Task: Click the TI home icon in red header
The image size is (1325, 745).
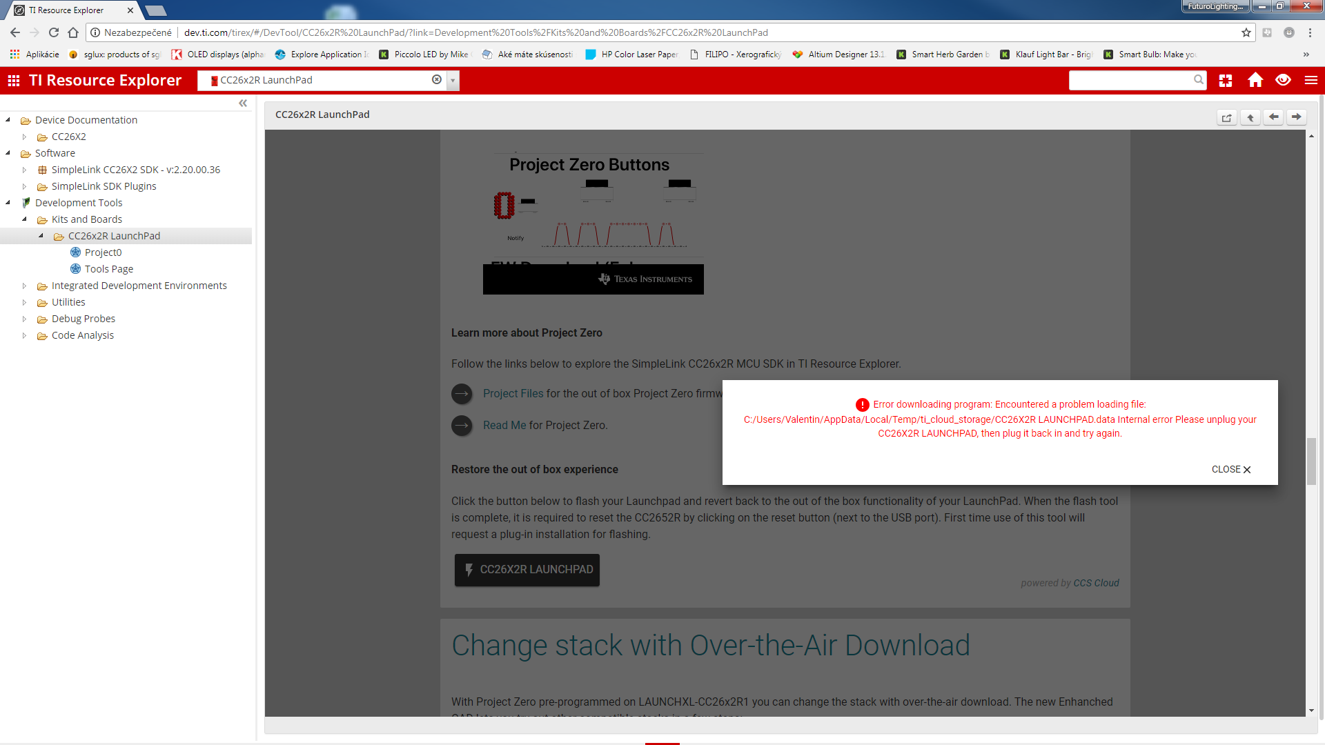Action: click(1255, 81)
